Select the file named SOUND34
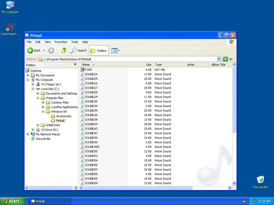This screenshot has height=205, width=274. click(91, 106)
